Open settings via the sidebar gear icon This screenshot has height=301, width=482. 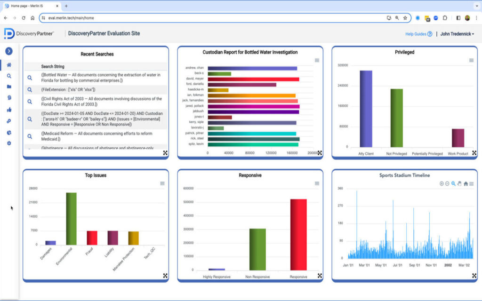(x=8, y=143)
